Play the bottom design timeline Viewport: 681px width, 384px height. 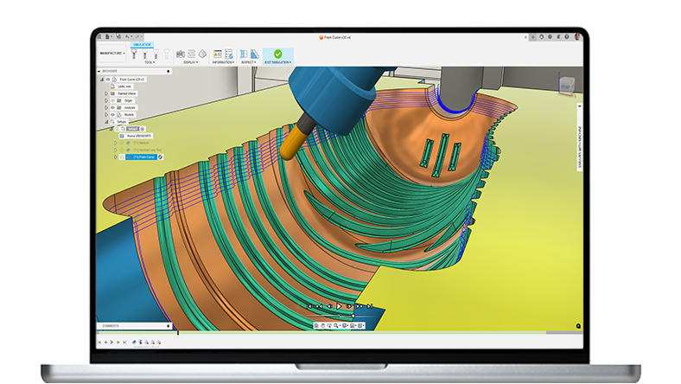[111, 342]
